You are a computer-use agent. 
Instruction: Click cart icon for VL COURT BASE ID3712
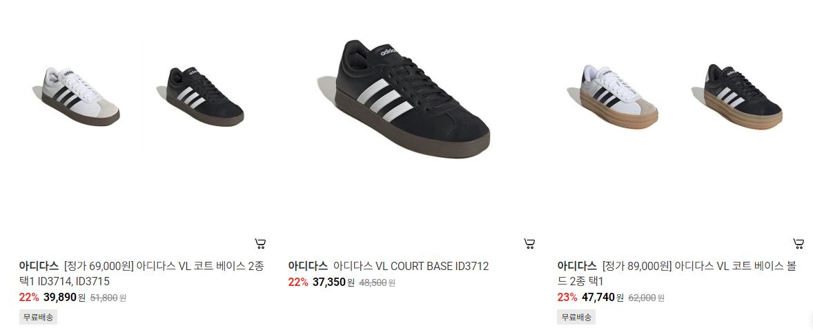click(529, 244)
